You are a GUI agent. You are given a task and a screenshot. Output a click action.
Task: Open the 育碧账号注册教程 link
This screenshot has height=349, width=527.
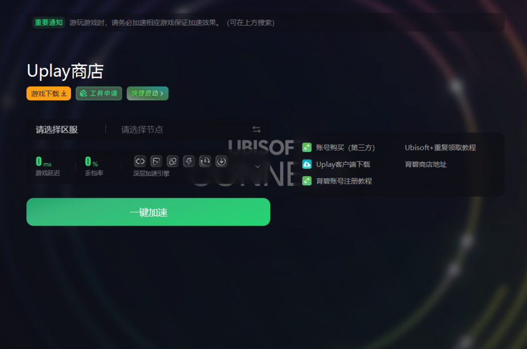tap(344, 181)
